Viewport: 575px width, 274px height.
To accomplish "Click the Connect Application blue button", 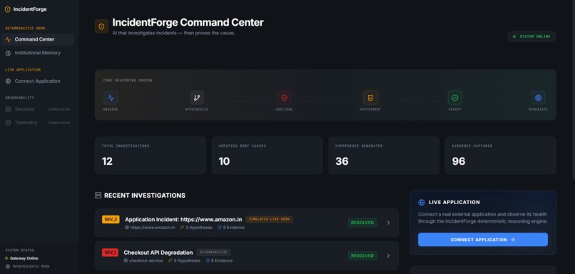I will [482, 240].
